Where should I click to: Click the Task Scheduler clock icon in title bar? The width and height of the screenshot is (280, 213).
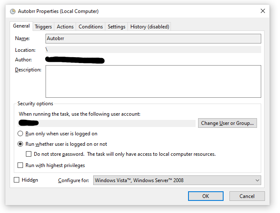13,11
